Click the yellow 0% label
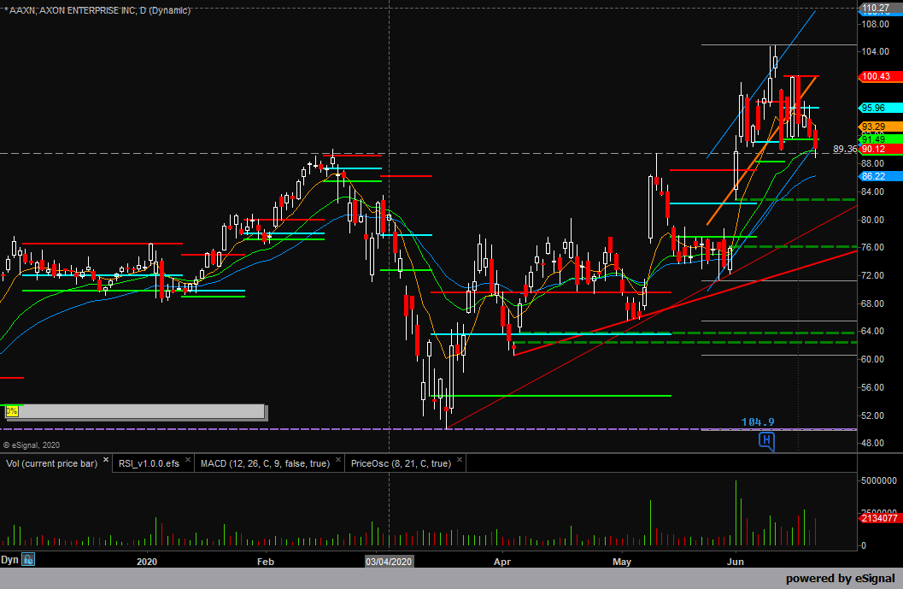Image resolution: width=903 pixels, height=589 pixels. click(11, 411)
